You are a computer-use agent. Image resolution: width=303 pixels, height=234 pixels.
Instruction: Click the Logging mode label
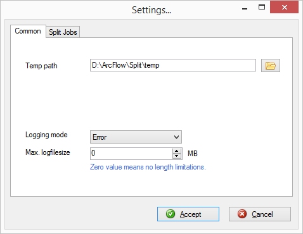[x=46, y=135]
